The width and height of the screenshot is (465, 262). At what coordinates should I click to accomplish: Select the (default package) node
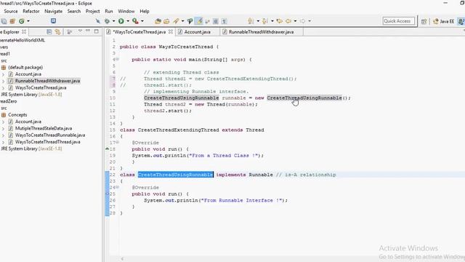[25, 68]
